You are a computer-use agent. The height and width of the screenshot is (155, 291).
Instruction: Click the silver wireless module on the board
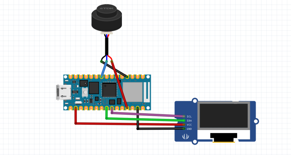click(x=132, y=92)
